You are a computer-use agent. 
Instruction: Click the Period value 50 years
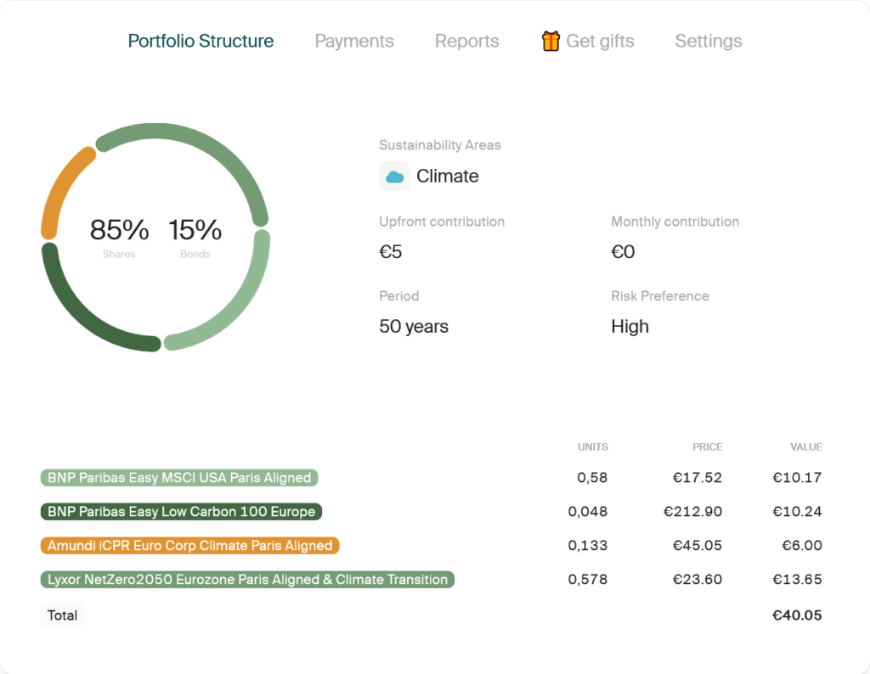click(414, 327)
